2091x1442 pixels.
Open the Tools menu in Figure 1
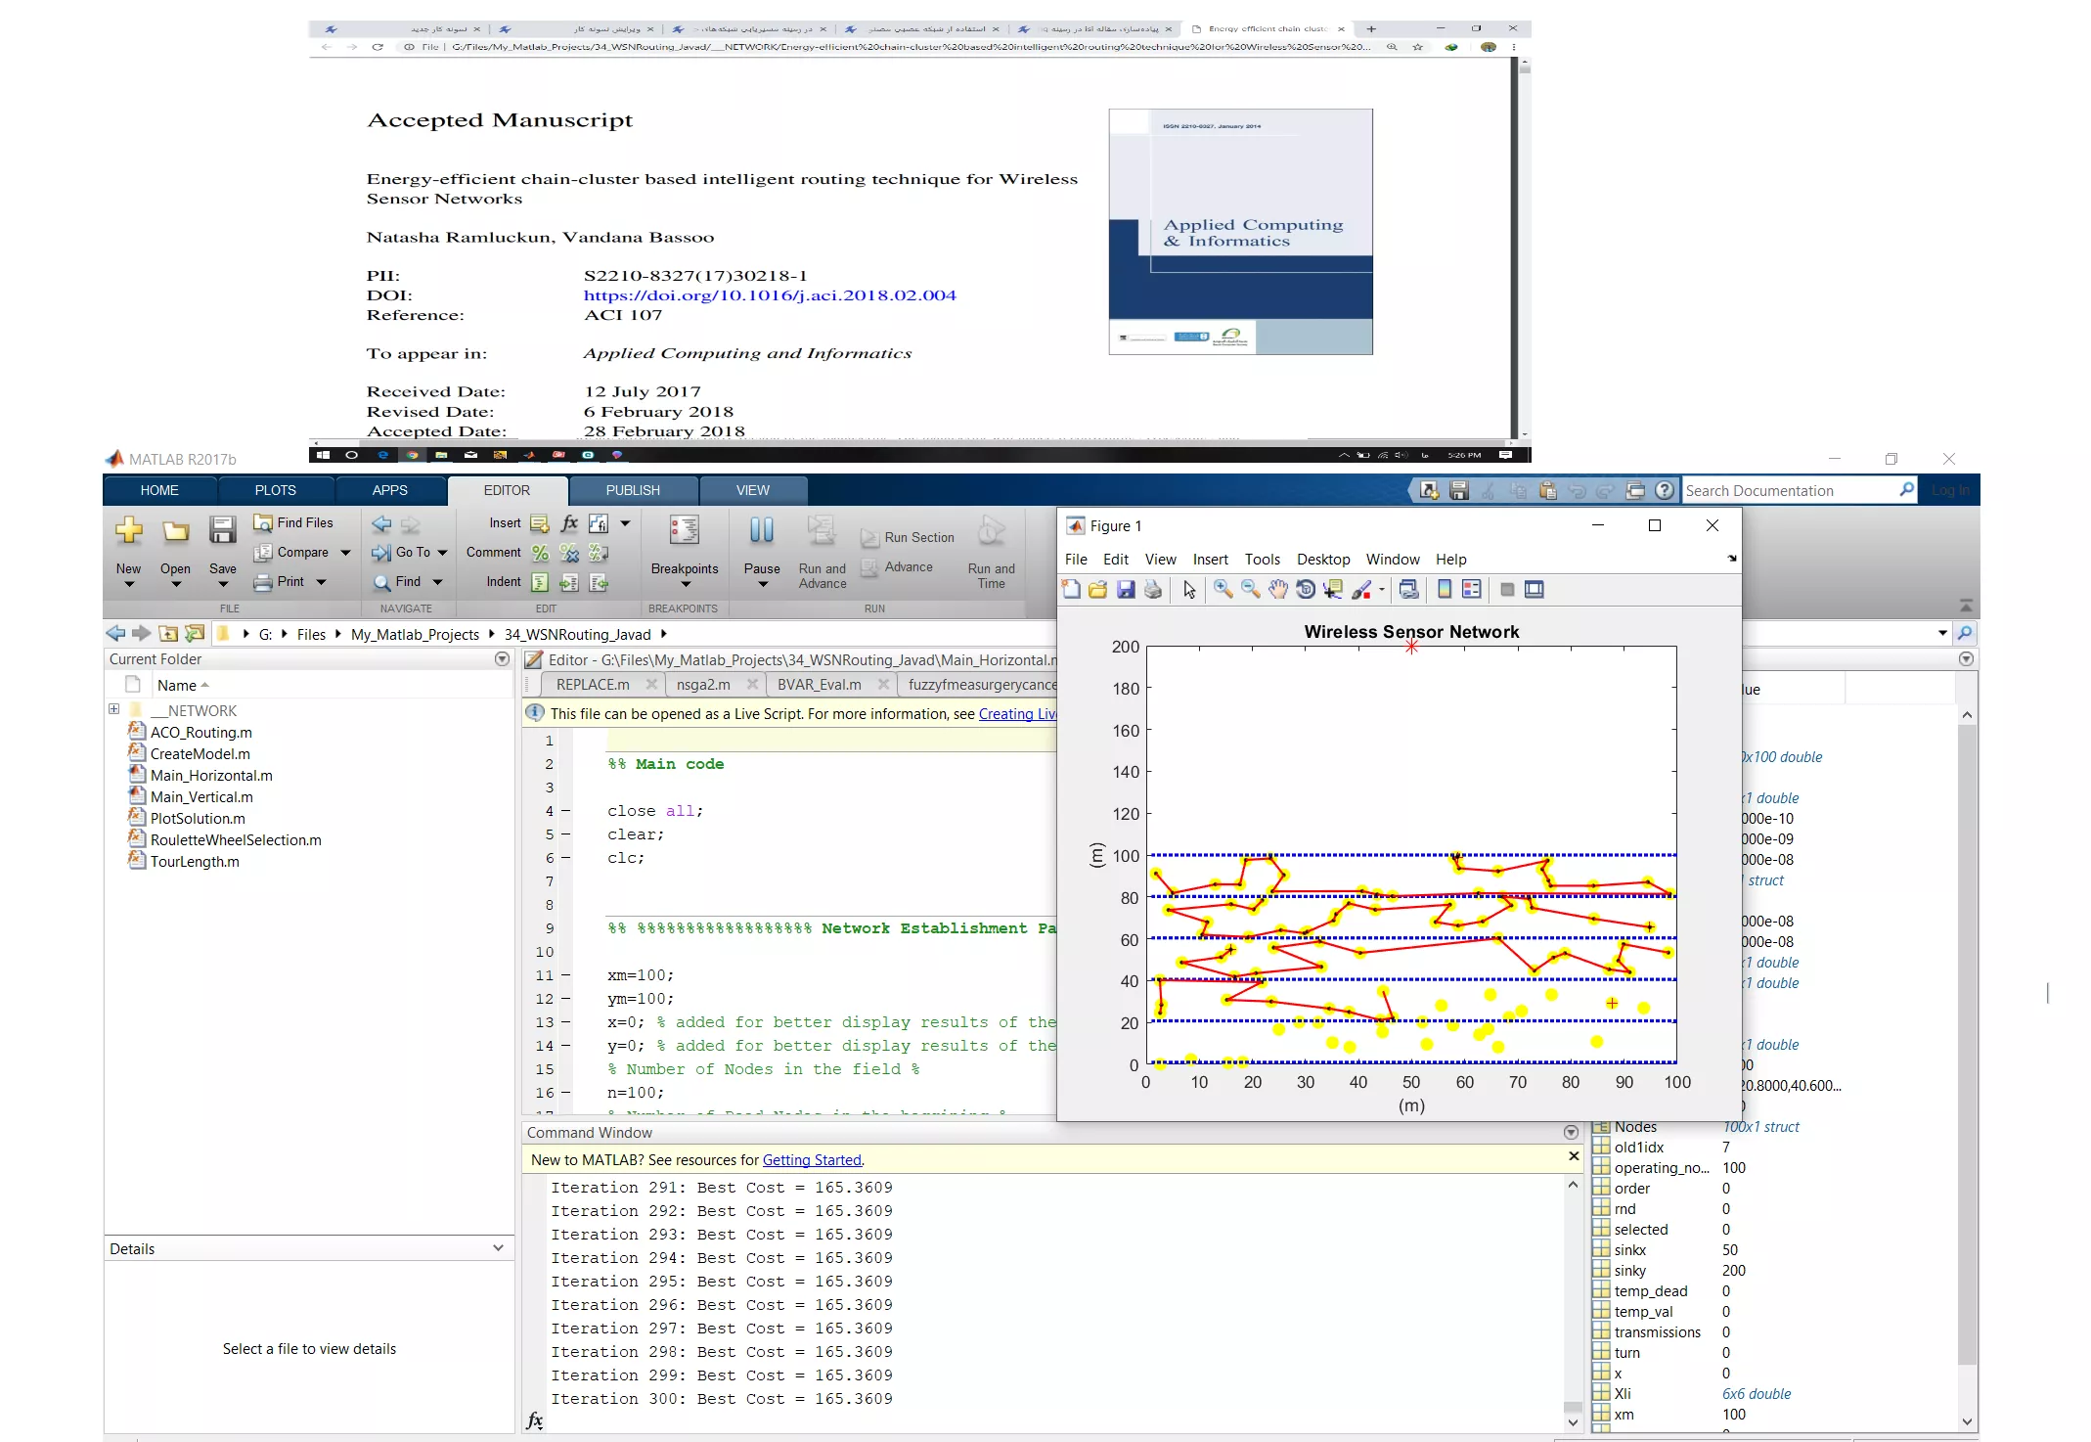pyautogui.click(x=1262, y=560)
